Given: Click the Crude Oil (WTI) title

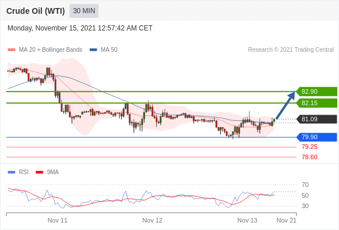Looking at the screenshot, I should point(36,11).
